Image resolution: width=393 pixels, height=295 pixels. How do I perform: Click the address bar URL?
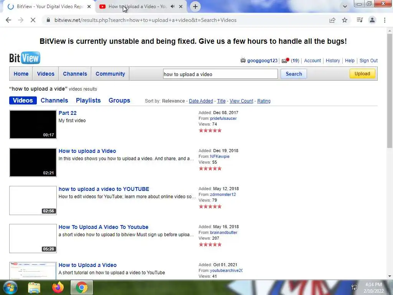coord(145,20)
